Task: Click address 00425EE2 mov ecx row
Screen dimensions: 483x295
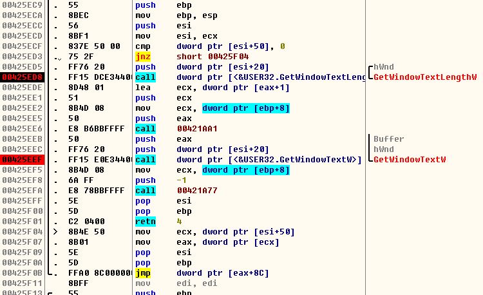Action: coord(22,108)
